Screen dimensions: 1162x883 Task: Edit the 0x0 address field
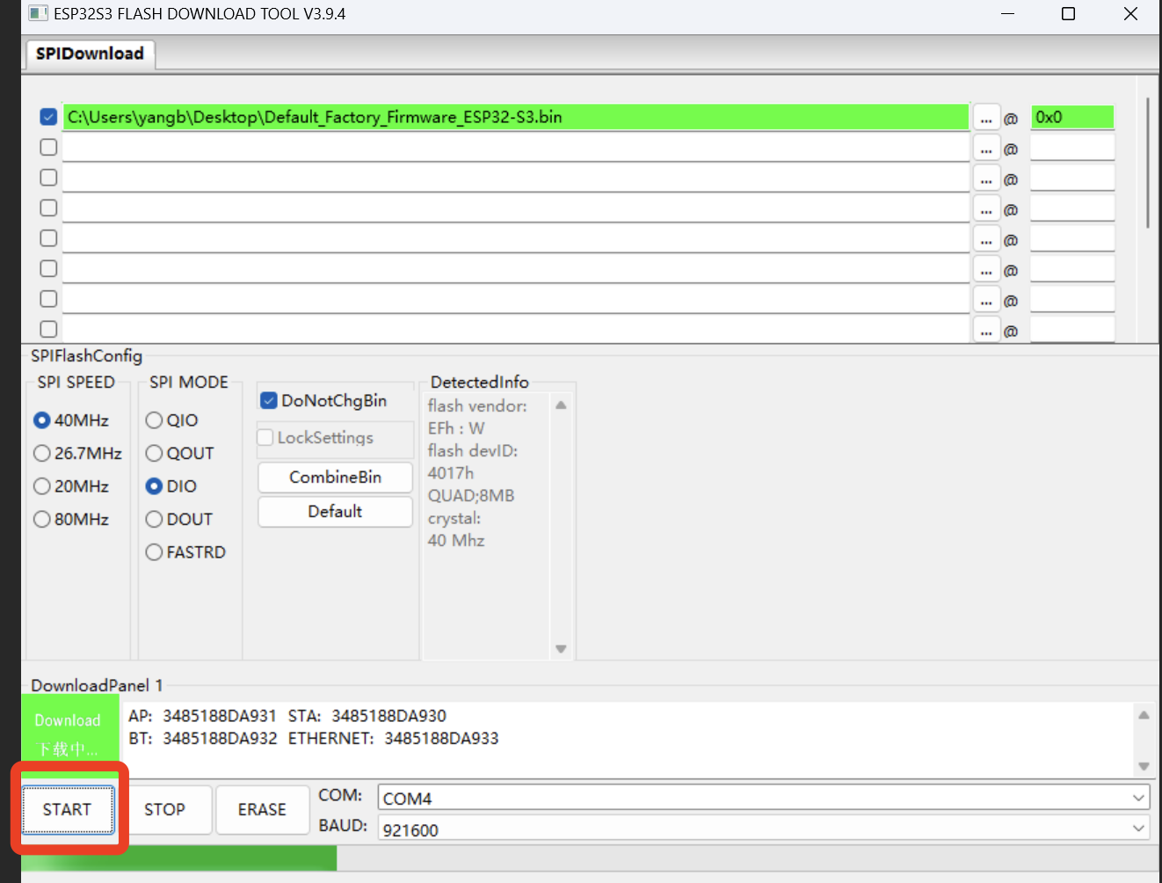(x=1072, y=117)
